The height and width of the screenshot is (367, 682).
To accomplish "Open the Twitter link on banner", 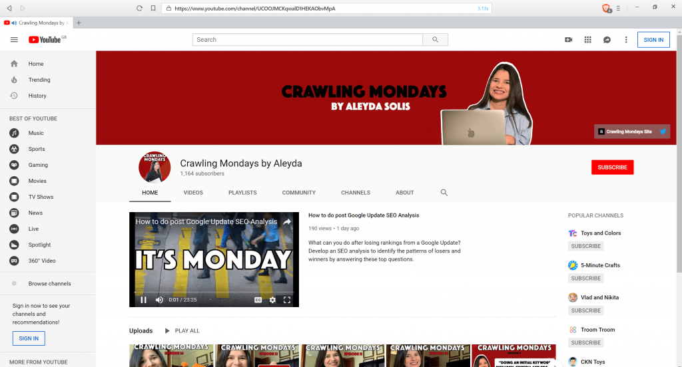I will click(x=663, y=131).
